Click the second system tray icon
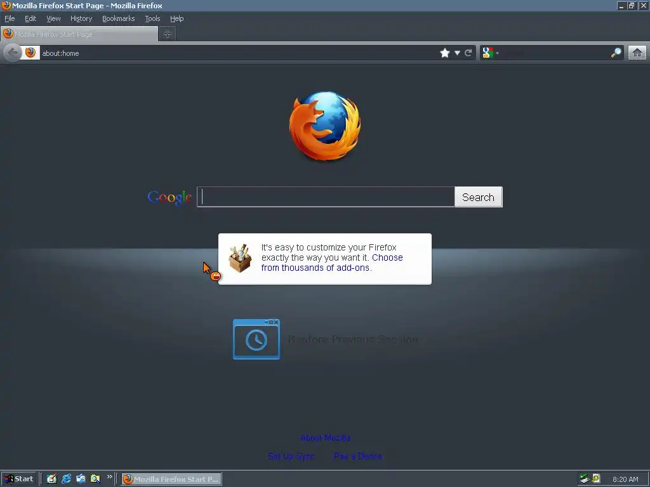650x487 pixels. click(x=596, y=479)
